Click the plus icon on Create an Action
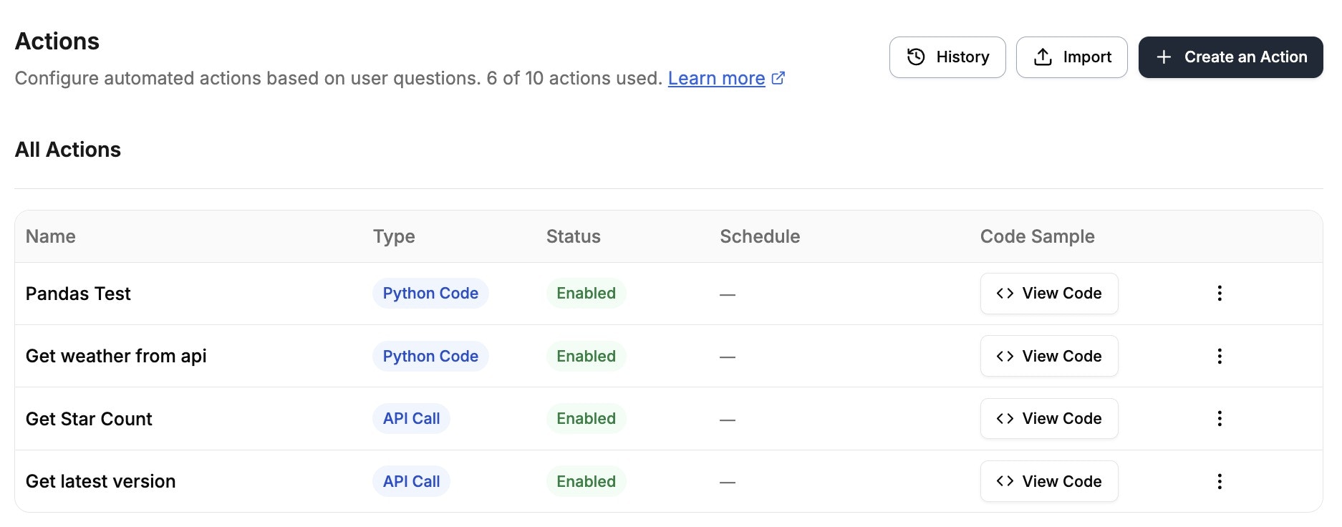Screen dimensions: 1342x527 click(x=1164, y=57)
